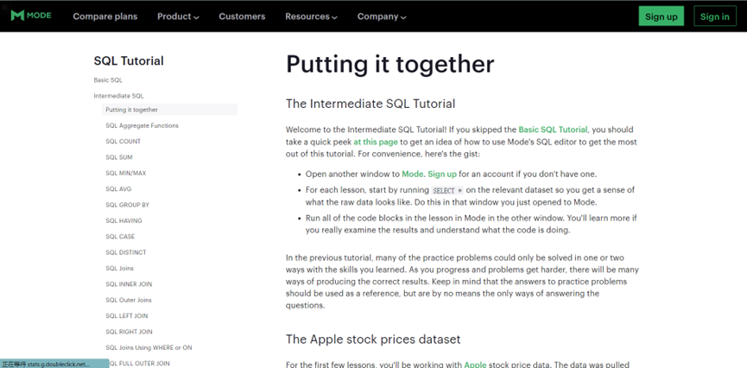747x368 pixels.
Task: Open the SQL INNER JOIN lesson
Action: [x=129, y=284]
